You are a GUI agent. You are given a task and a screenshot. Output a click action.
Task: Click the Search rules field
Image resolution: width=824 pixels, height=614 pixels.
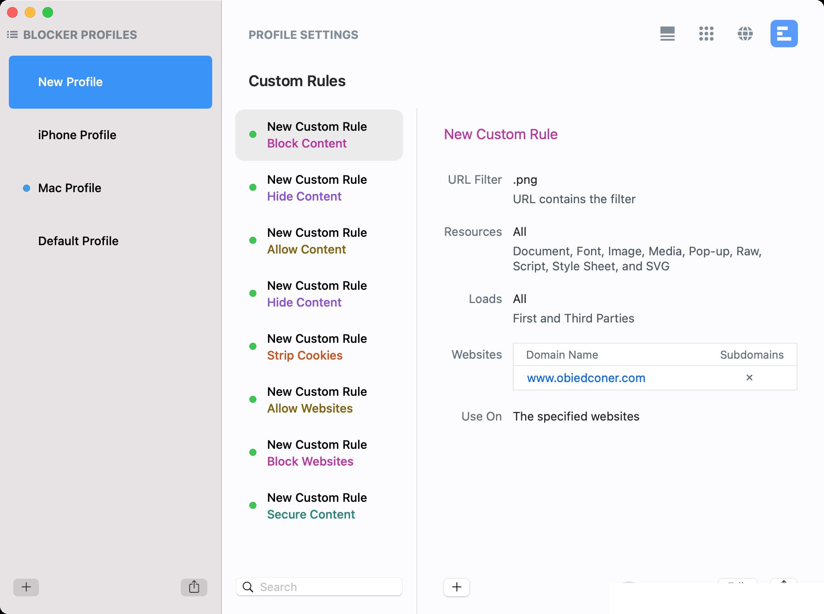(x=319, y=587)
